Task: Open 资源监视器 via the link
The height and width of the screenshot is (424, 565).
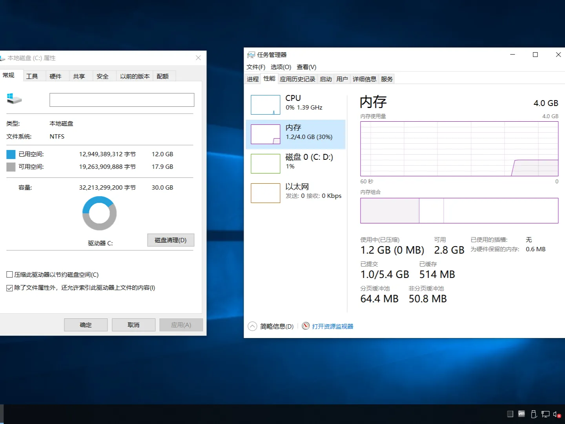Action: 332,326
